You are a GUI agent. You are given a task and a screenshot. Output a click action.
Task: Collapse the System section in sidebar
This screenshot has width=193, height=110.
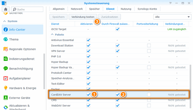pos(5,21)
